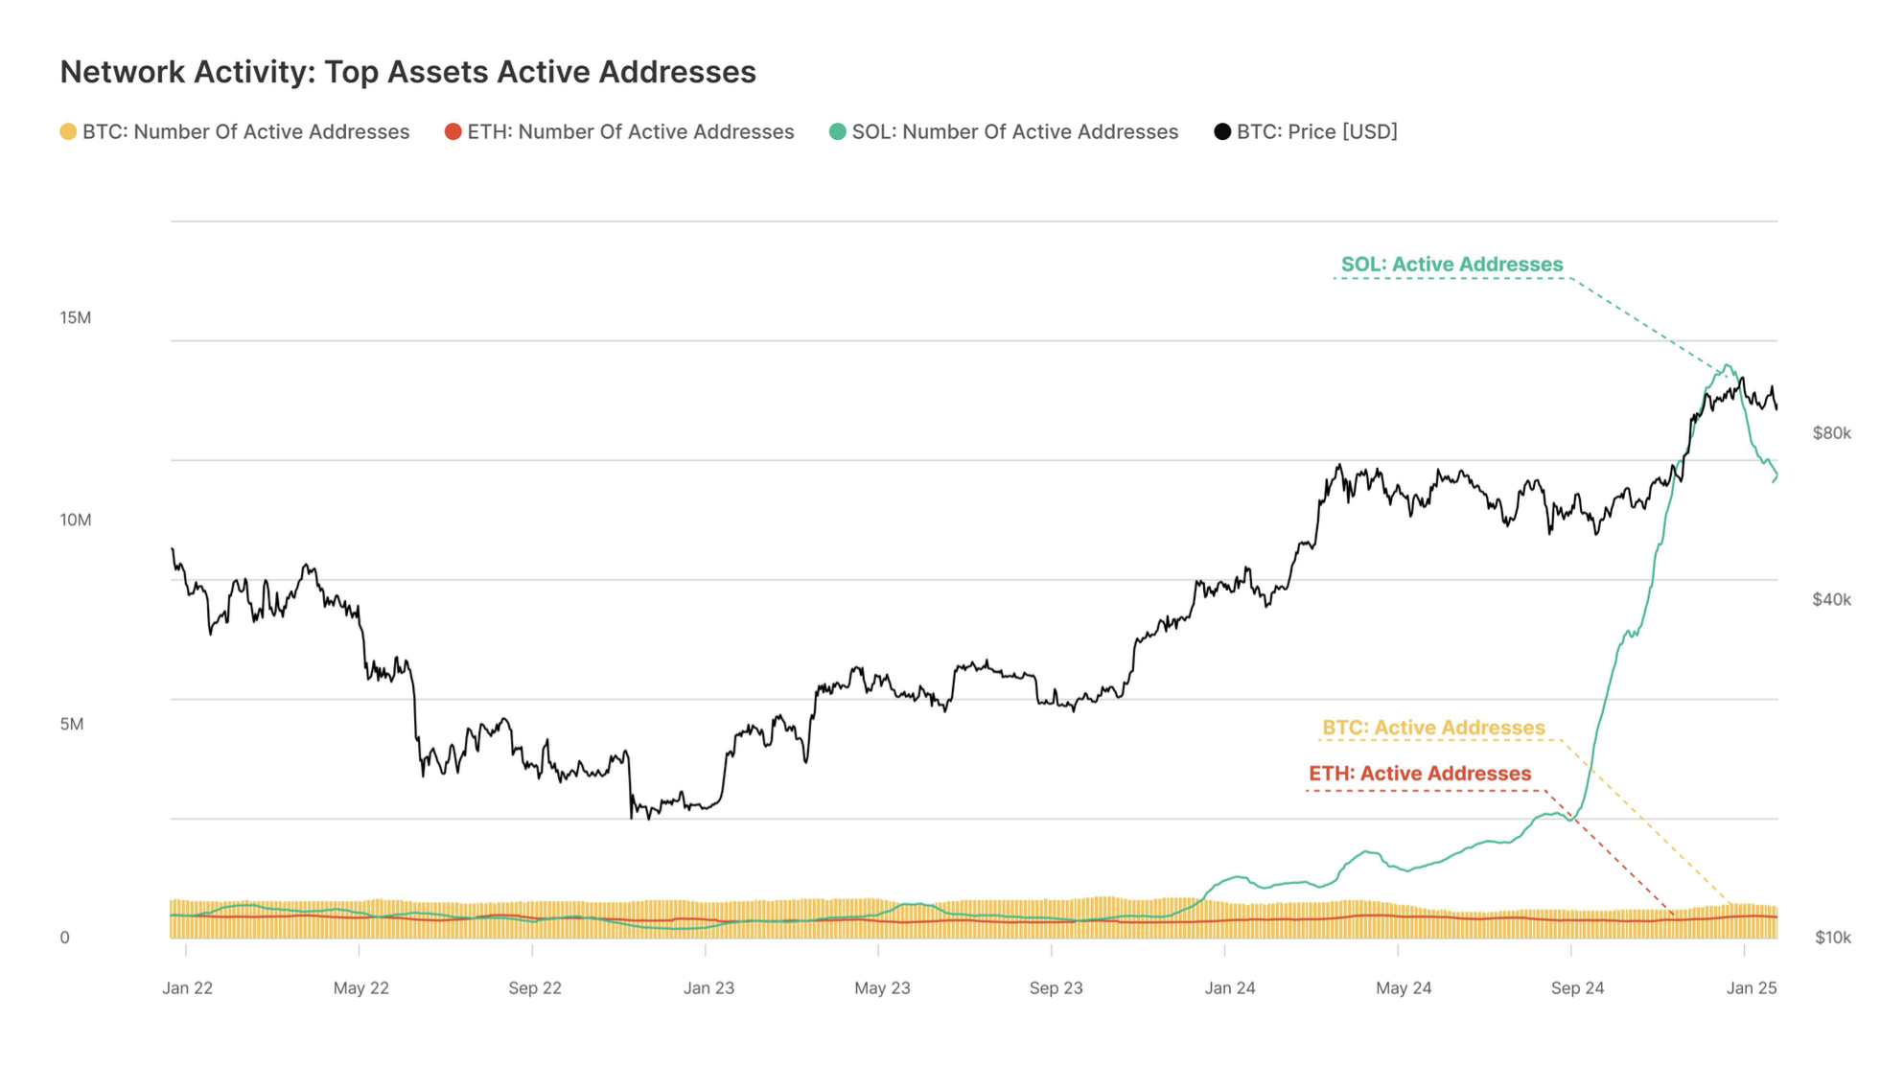The height and width of the screenshot is (1066, 1904).
Task: Click the Jan 24 x-axis label
Action: tap(1230, 988)
